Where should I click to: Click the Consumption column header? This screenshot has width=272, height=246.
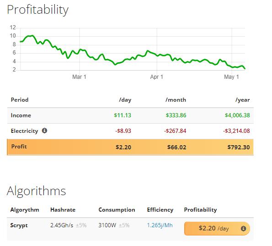pos(117,210)
